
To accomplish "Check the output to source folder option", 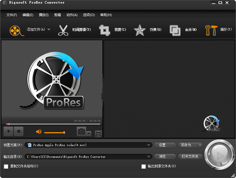I will [x=144, y=167].
